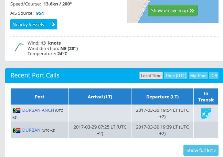The image size is (223, 157).
Task: Click the Arrival (LT) column header
Action: click(100, 97)
